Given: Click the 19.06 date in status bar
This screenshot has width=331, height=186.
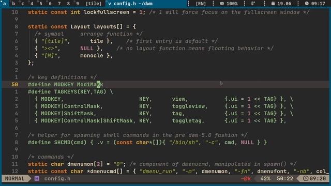Looking at the screenshot, I should point(284,4).
